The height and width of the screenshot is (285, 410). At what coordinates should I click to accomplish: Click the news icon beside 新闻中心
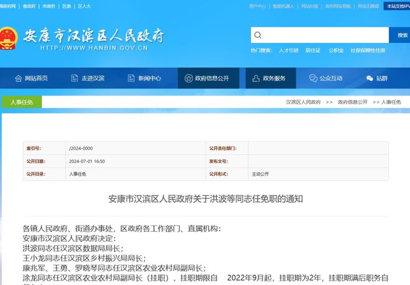click(131, 78)
